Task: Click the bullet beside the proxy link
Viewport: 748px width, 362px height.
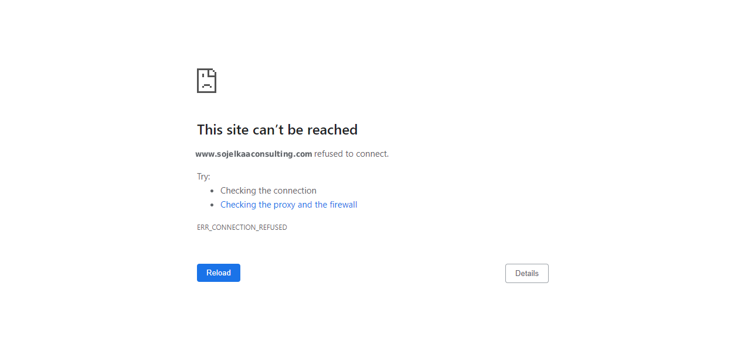Action: pyautogui.click(x=212, y=205)
